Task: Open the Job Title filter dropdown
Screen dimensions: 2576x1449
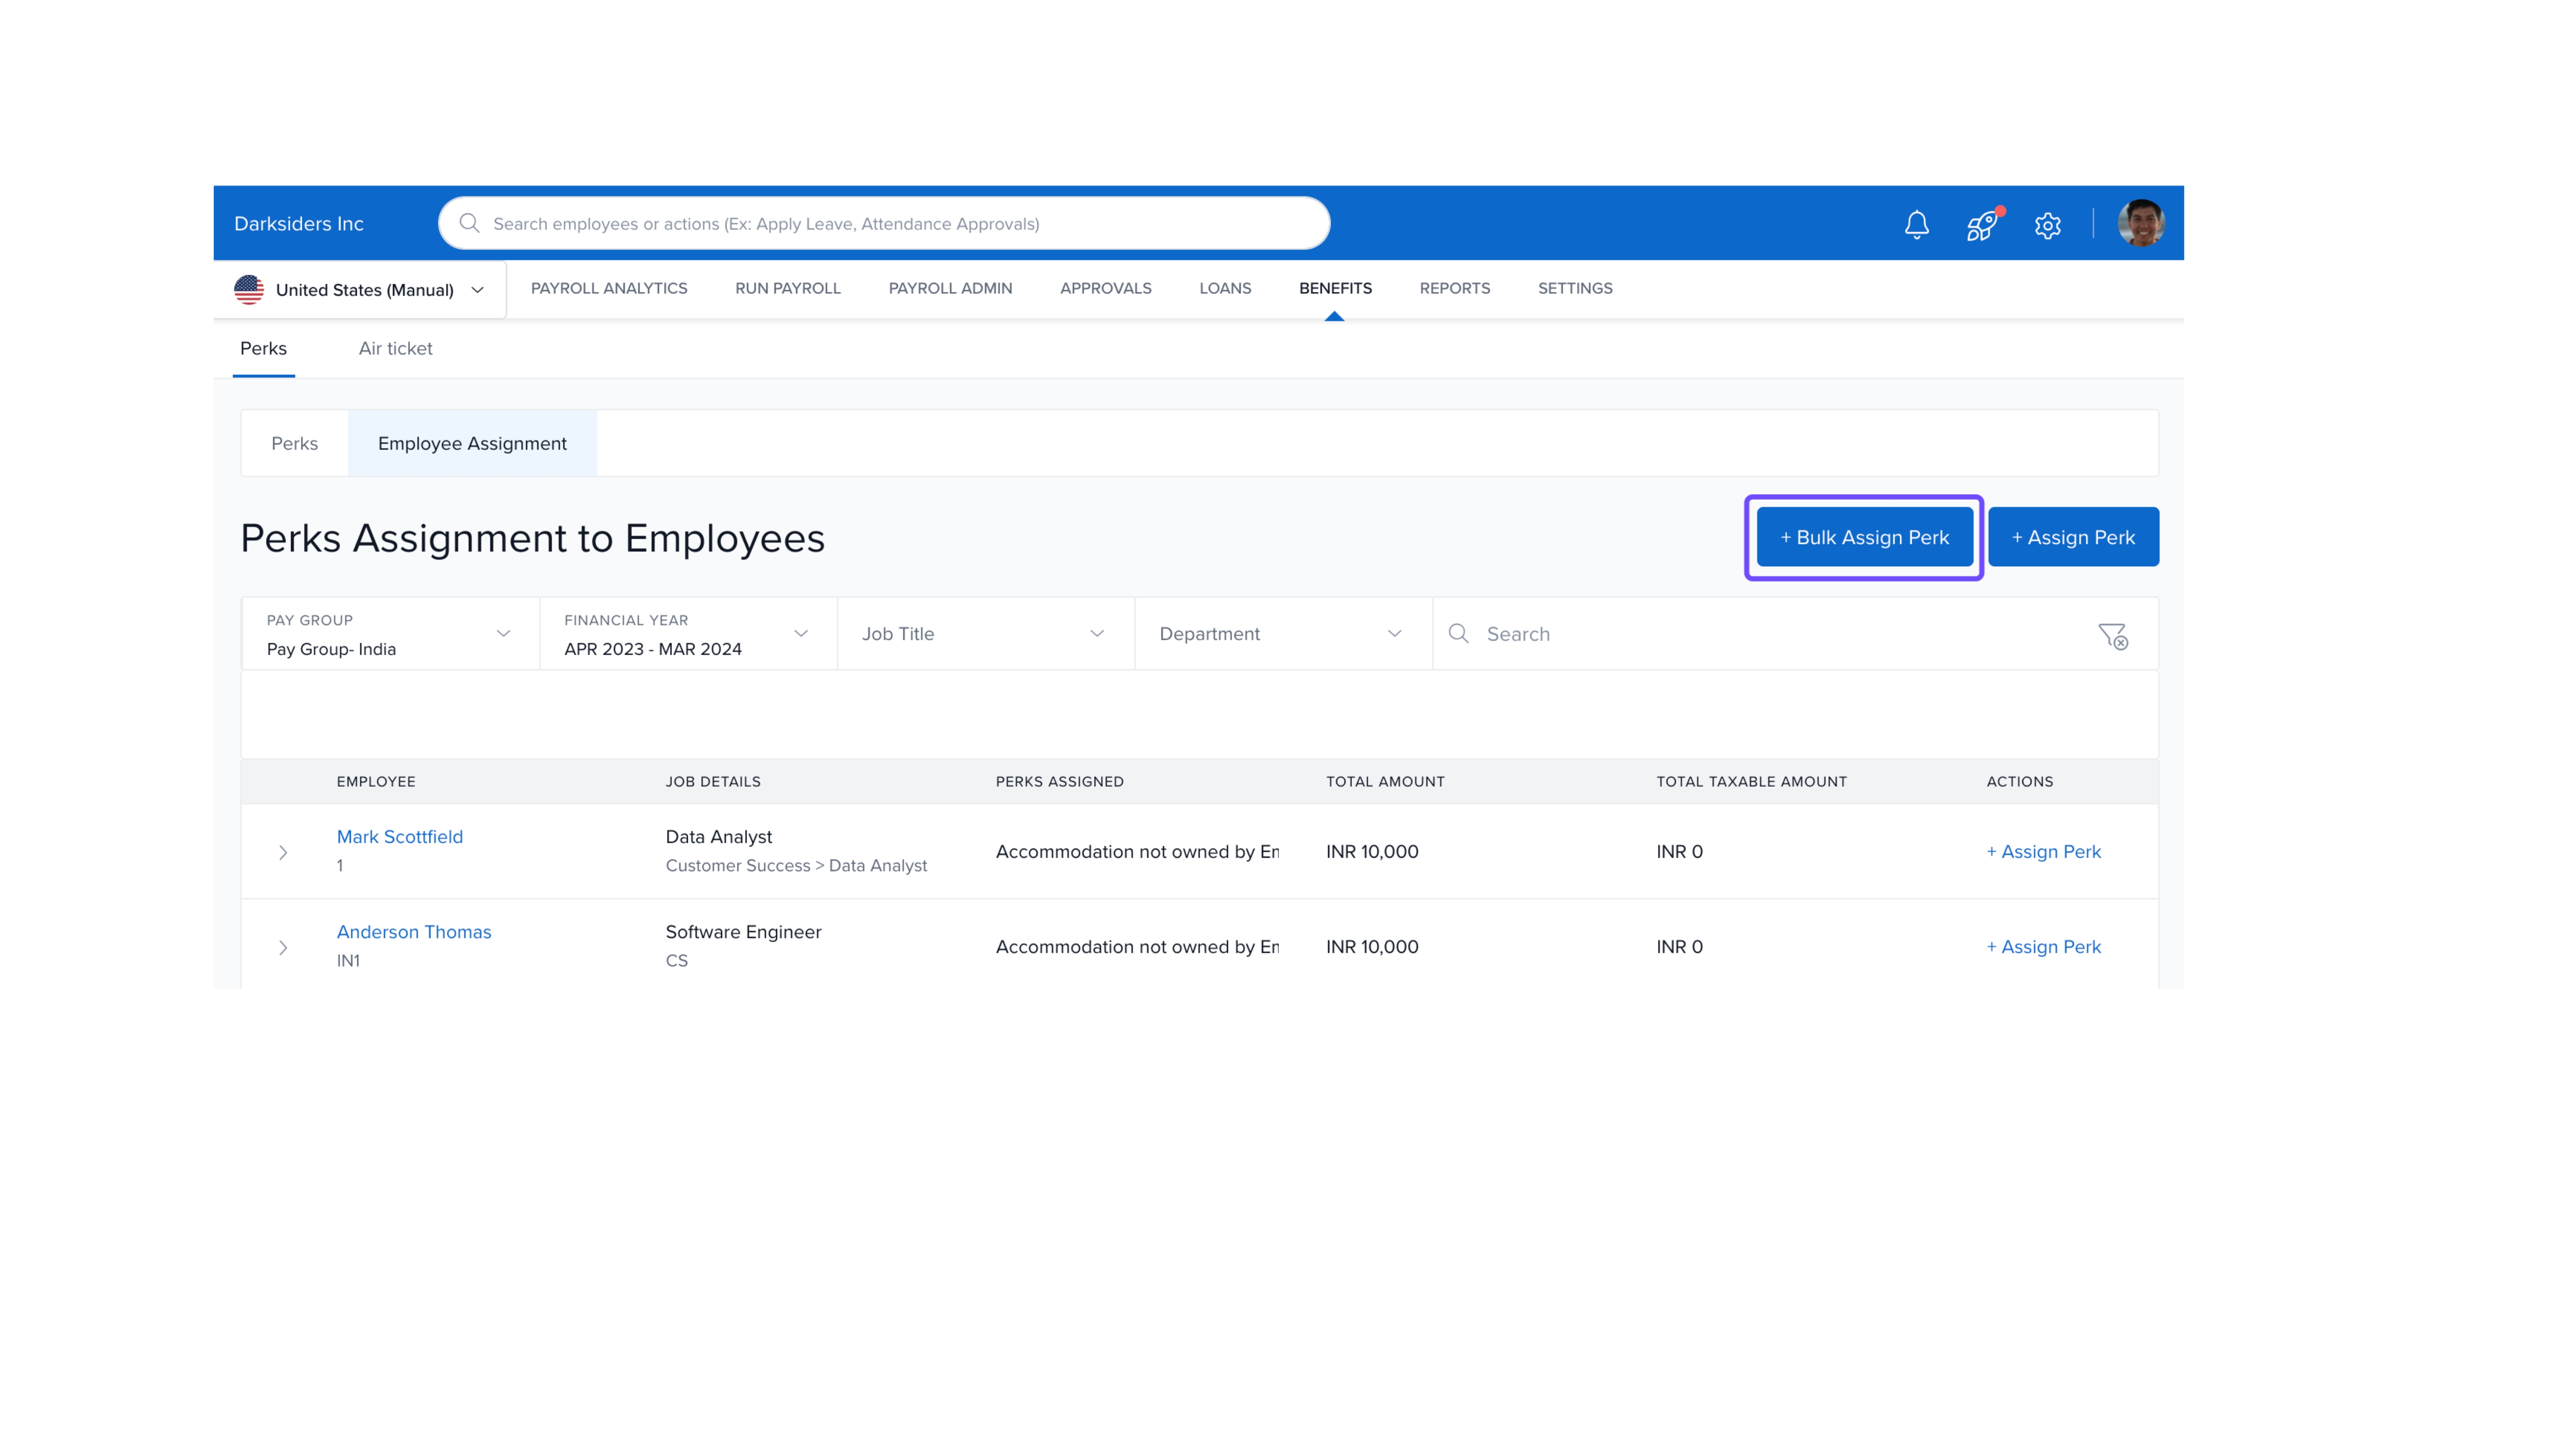Action: click(x=984, y=634)
